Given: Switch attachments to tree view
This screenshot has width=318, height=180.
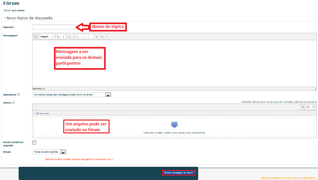Looking at the screenshot, I should tap(313, 107).
